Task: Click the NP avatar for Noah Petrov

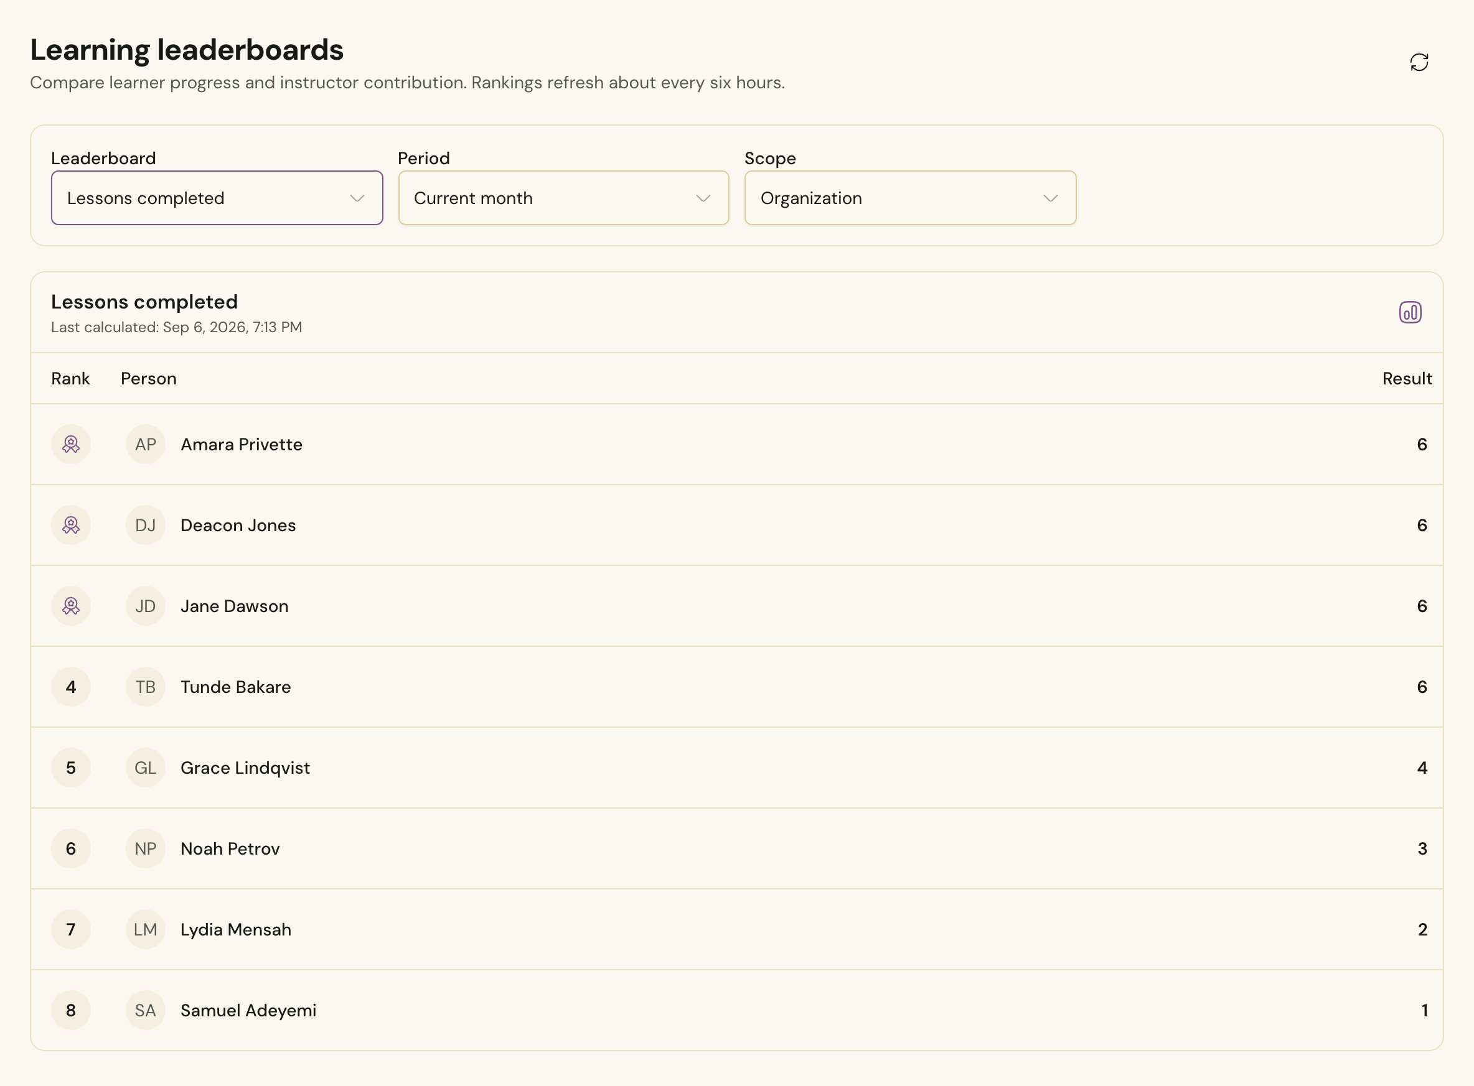Action: (146, 848)
